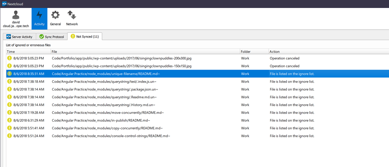Select the Activity lightning bolt icon
The image size is (389, 167).
[39, 16]
